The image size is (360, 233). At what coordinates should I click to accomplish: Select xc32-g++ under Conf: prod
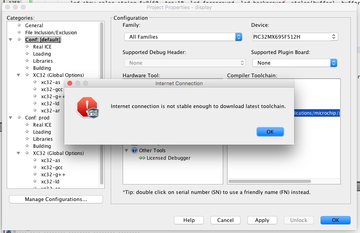pyautogui.click(x=53, y=175)
